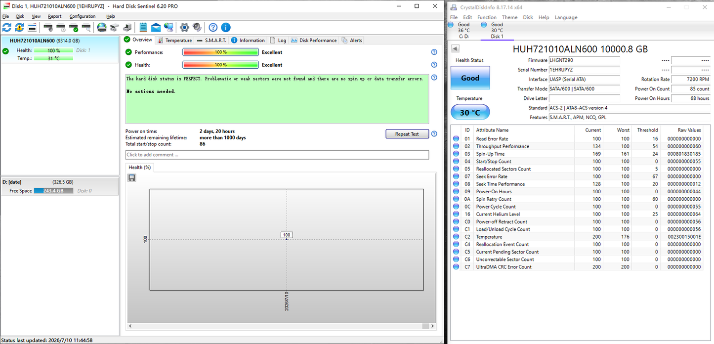The width and height of the screenshot is (714, 344).
Task: Open the Disk Performance tab
Action: coord(314,41)
